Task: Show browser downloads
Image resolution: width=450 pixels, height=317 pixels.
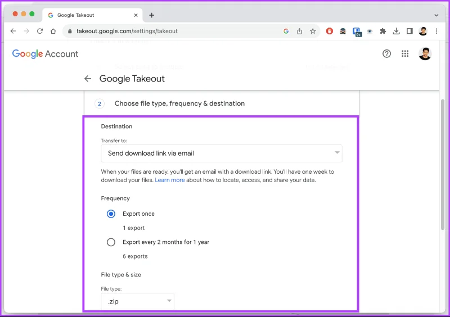Action: pos(397,31)
